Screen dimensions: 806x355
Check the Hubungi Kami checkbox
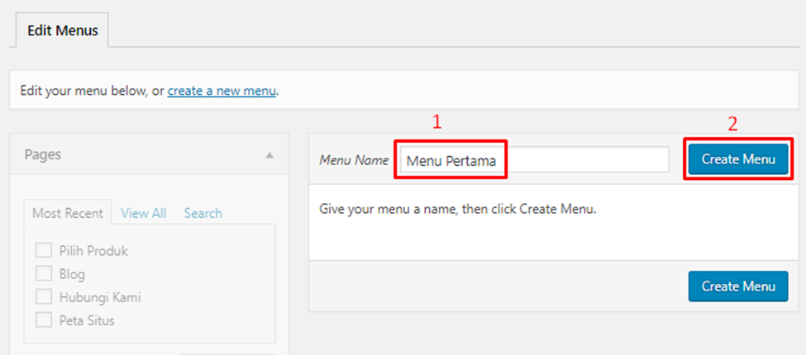pyautogui.click(x=44, y=296)
